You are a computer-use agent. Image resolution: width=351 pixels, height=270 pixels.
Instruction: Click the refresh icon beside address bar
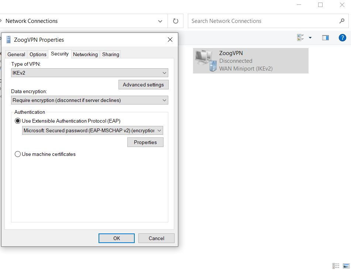click(x=176, y=21)
